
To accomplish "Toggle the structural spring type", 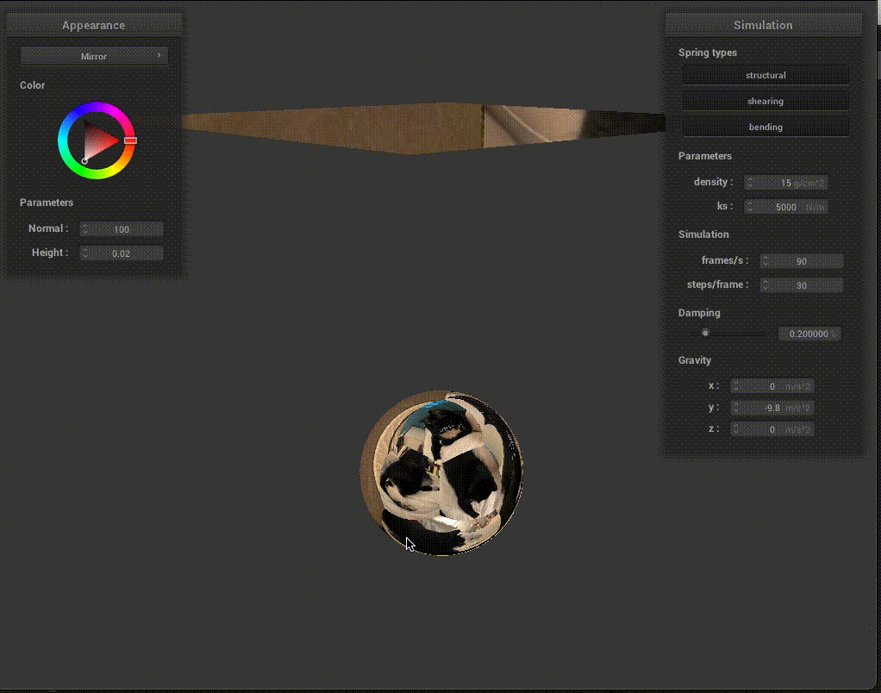I will pos(765,75).
